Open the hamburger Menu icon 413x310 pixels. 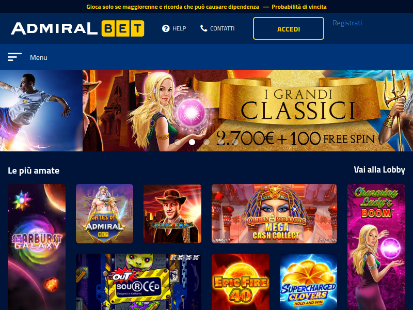[x=14, y=57]
